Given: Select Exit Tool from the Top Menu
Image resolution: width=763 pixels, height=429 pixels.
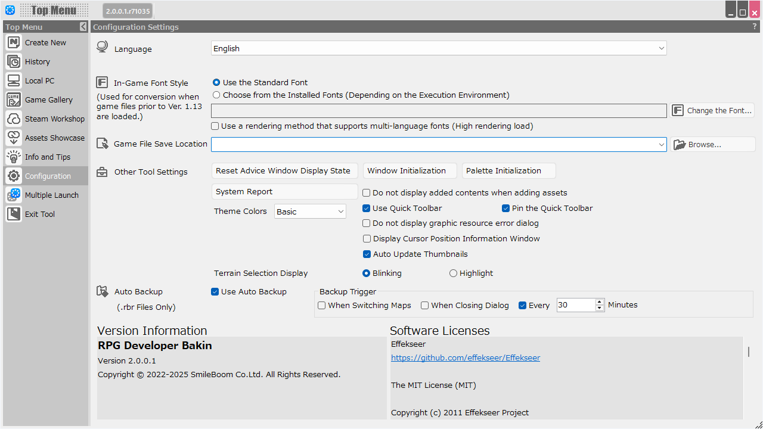Looking at the screenshot, I should (x=39, y=214).
